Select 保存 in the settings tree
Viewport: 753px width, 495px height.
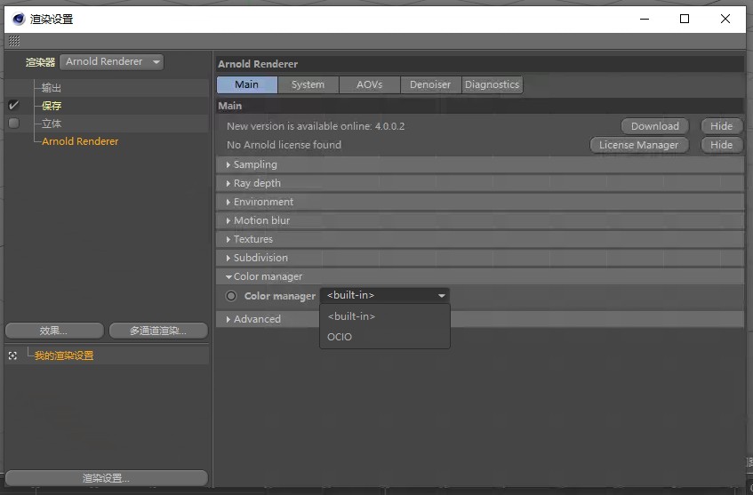click(x=52, y=106)
